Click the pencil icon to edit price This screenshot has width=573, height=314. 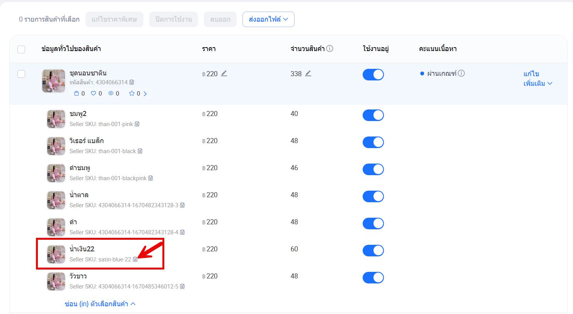coord(224,73)
